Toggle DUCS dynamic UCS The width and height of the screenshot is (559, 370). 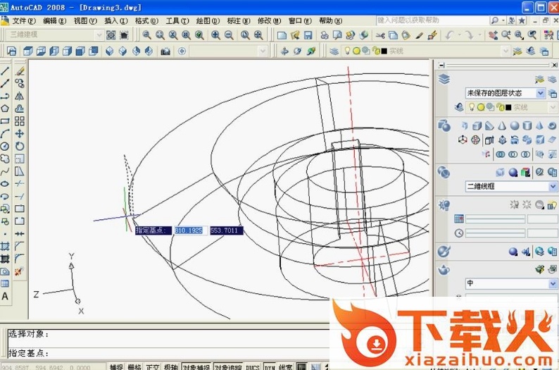pos(253,366)
